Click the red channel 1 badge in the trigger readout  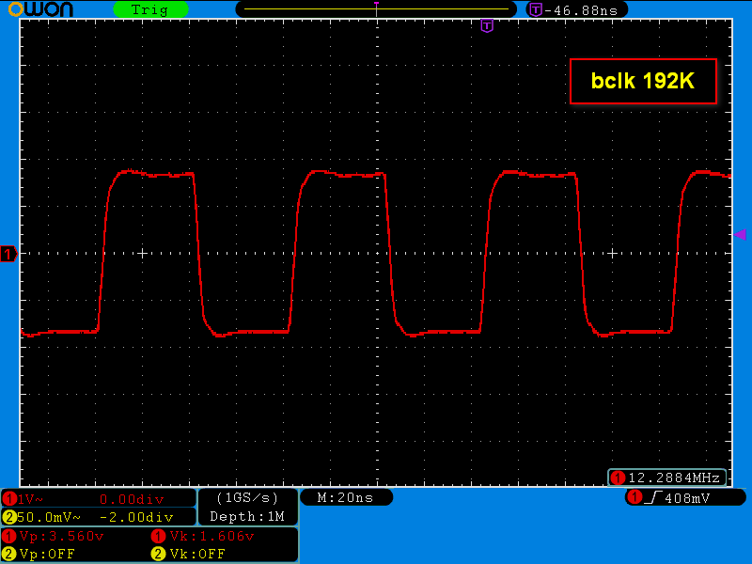(x=635, y=497)
